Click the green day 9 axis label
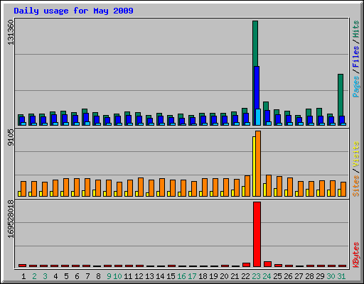 point(109,276)
